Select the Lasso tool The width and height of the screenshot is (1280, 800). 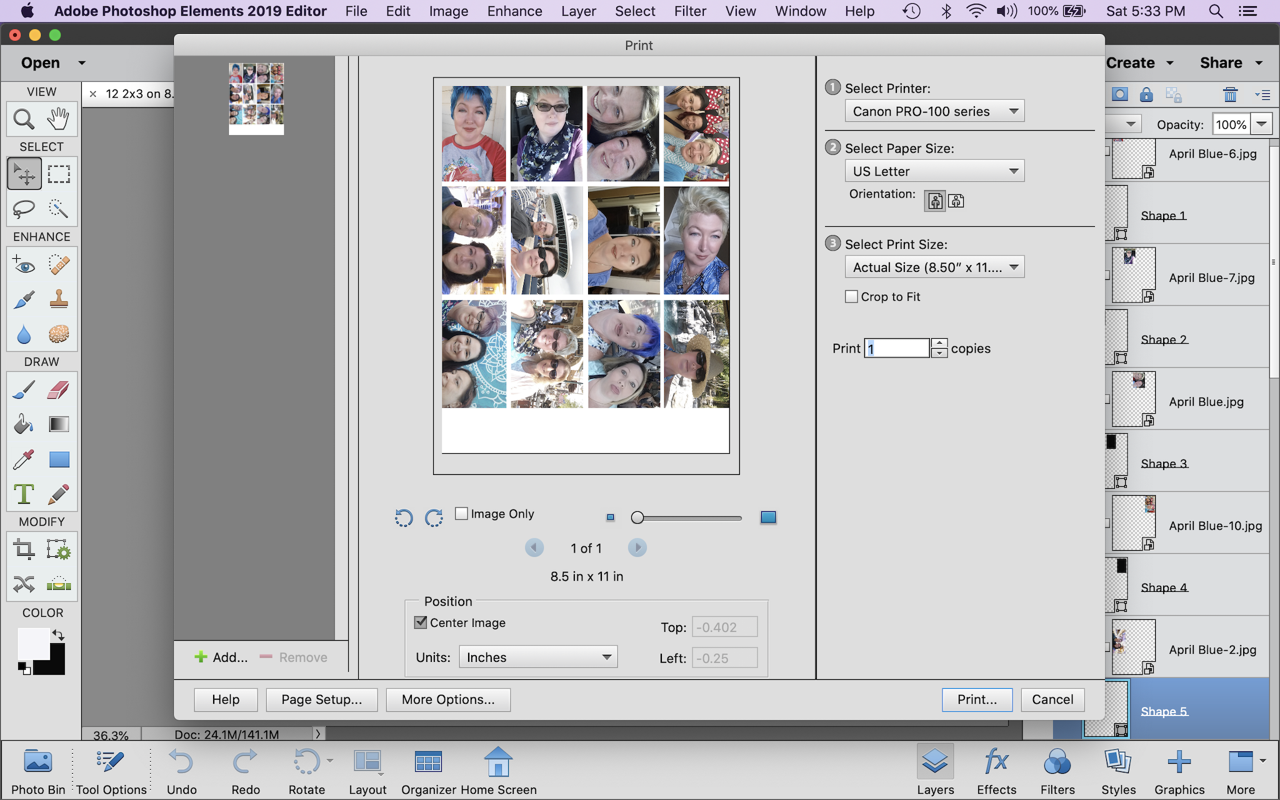[22, 209]
